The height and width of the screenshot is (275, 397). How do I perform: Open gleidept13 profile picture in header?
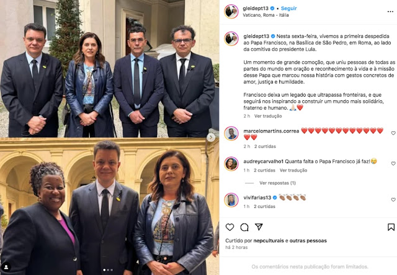tap(231, 11)
